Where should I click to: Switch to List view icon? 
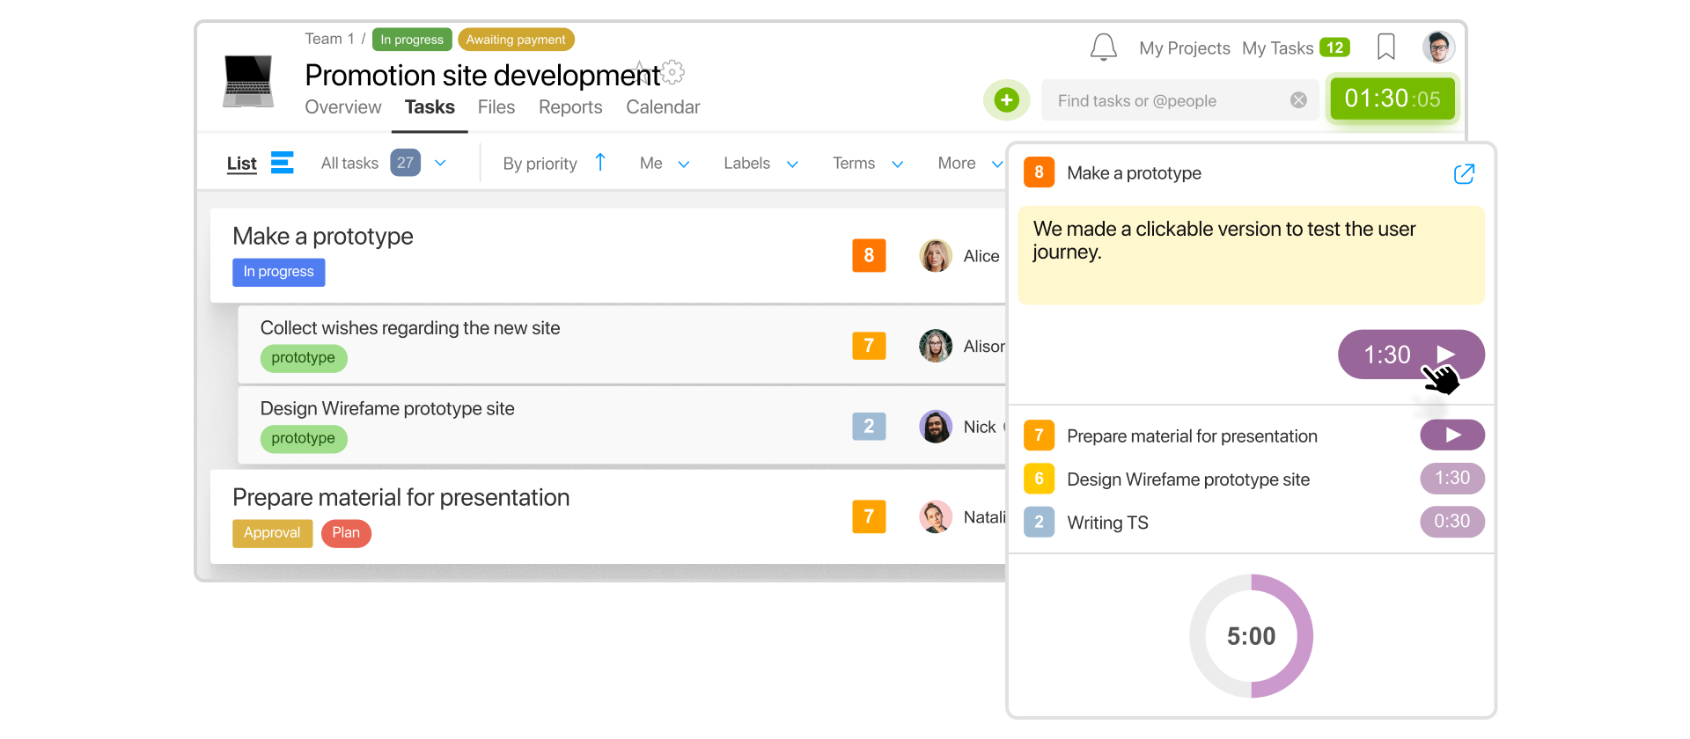(x=282, y=163)
